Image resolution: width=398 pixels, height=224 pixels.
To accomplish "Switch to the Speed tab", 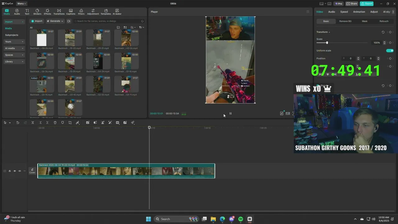I will point(344,12).
